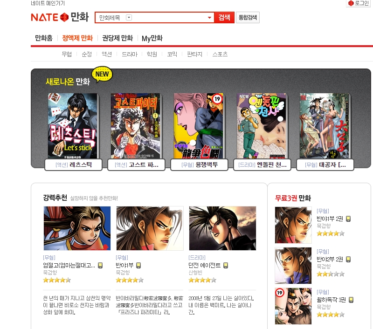This screenshot has width=373, height=329.
Task: Click the 반야1부 2권 title link
Action: [330, 219]
